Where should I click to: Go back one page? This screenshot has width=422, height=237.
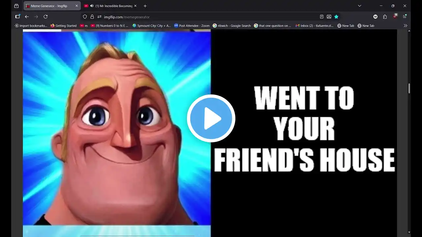point(27,17)
